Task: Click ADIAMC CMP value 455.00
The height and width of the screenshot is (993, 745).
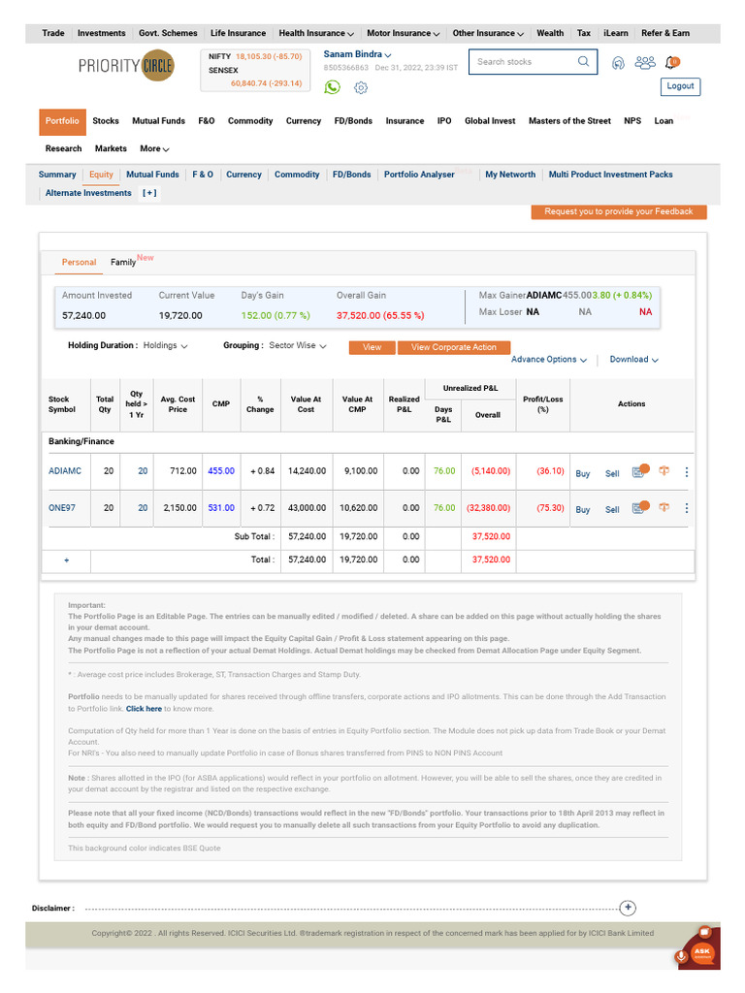Action: (x=221, y=471)
